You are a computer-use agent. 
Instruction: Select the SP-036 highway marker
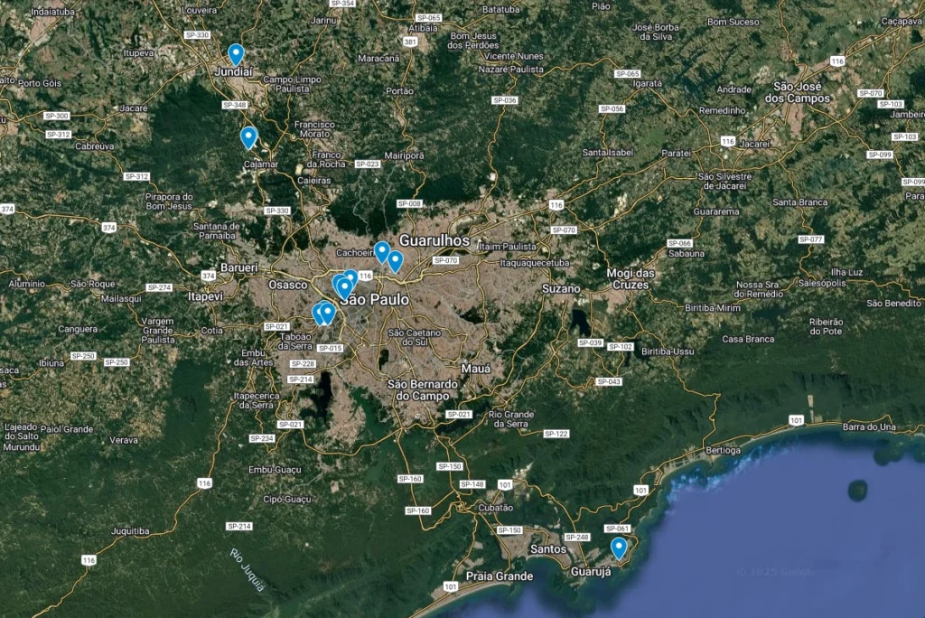click(x=505, y=100)
